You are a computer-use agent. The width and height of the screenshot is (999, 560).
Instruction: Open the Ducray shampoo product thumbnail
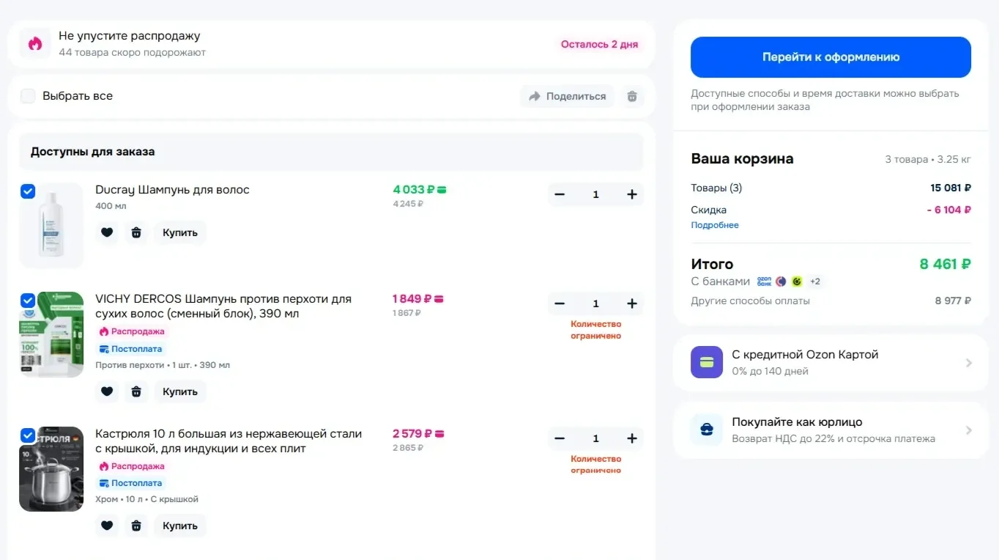[51, 225]
